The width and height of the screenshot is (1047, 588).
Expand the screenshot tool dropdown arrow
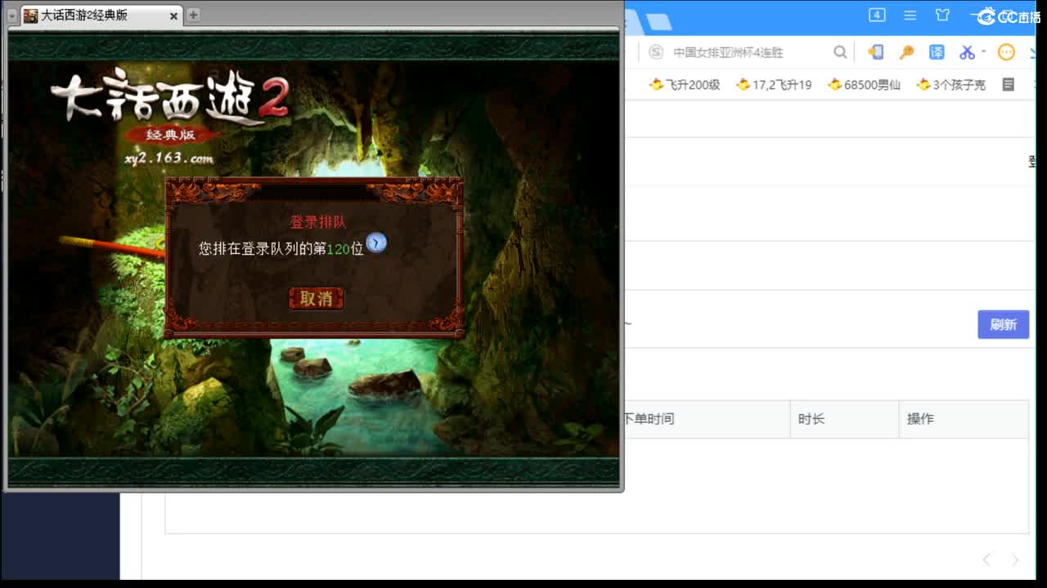tap(983, 51)
